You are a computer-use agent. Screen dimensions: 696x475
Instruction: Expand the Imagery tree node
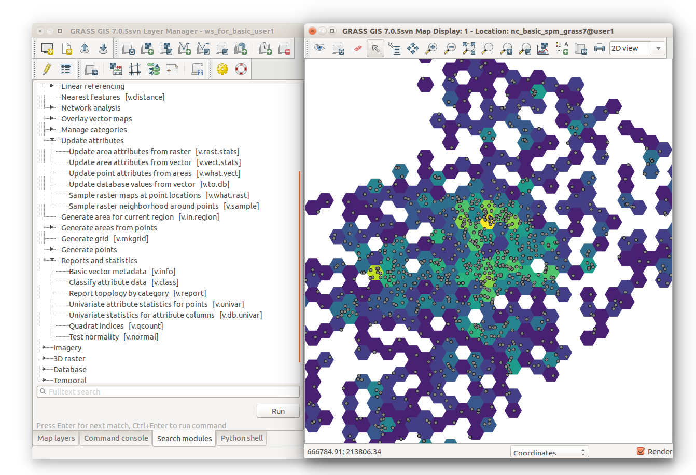click(x=44, y=347)
